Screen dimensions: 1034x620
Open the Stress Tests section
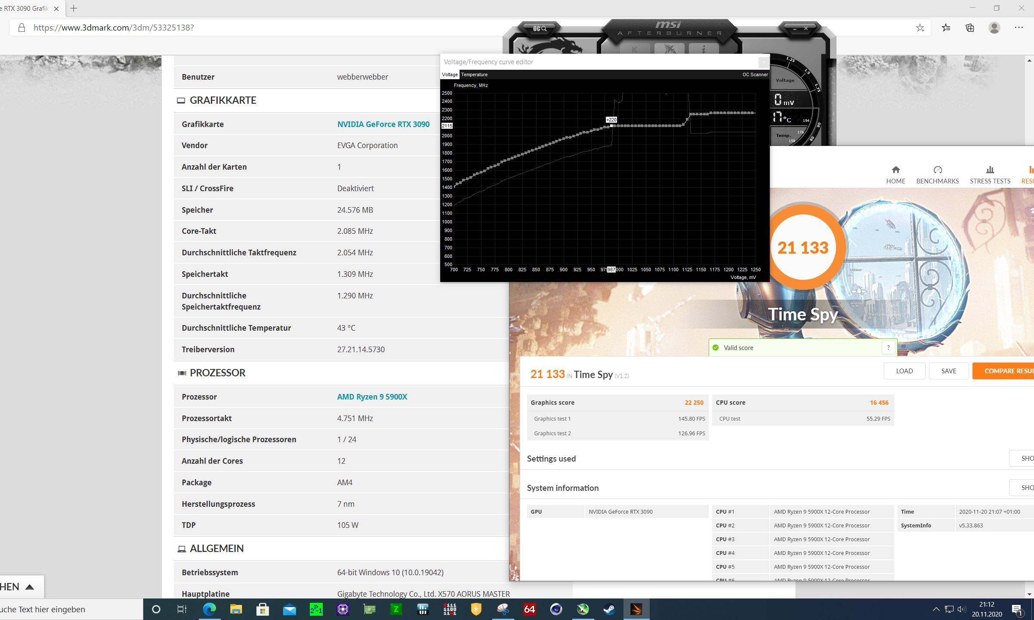(990, 174)
